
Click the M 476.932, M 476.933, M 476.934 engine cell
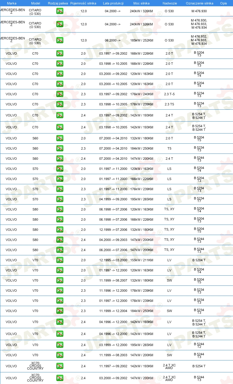pyautogui.click(x=199, y=40)
